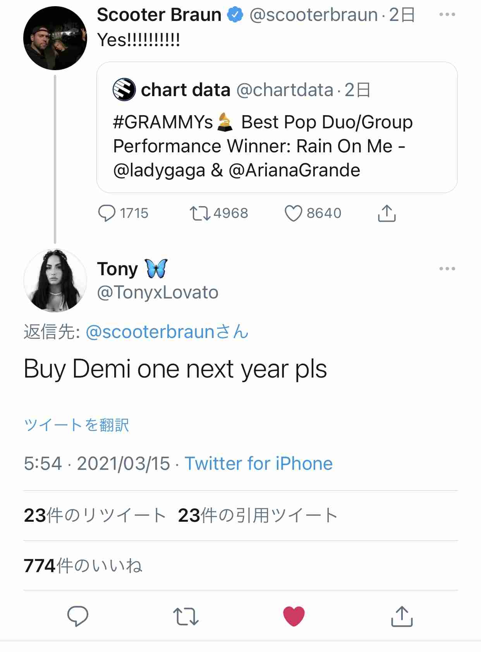481x652 pixels.
Task: Tap the @scooterbraun reply-to mention link
Action: point(167,332)
